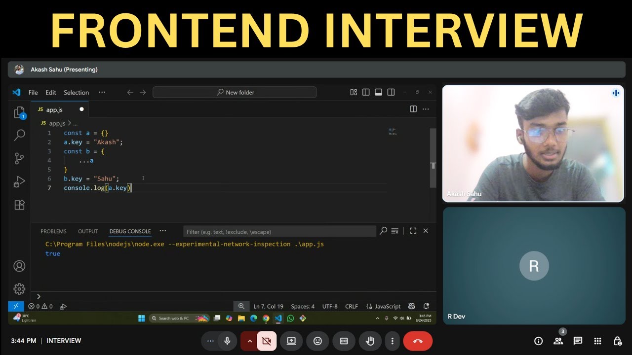Click app.js in the breadcrumb
Screen dimensions: 632x355
(57, 123)
